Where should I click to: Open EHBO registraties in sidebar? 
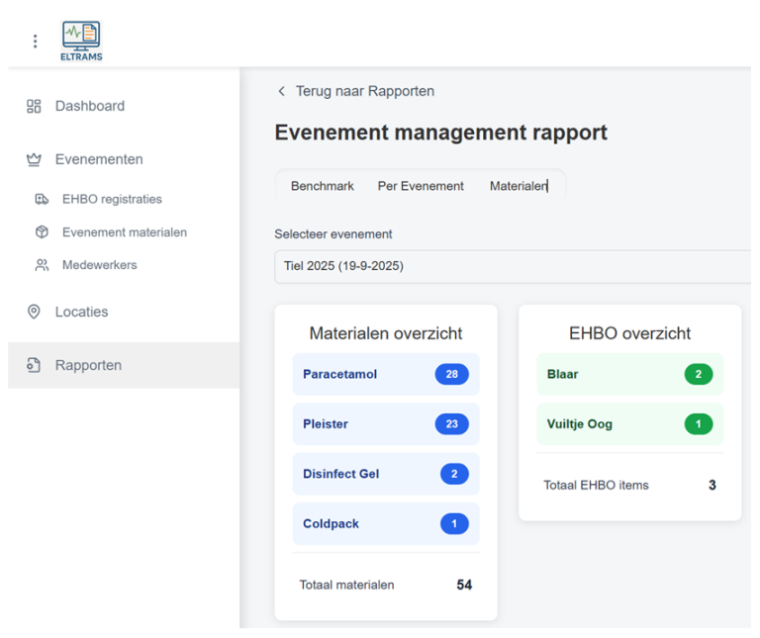[112, 199]
